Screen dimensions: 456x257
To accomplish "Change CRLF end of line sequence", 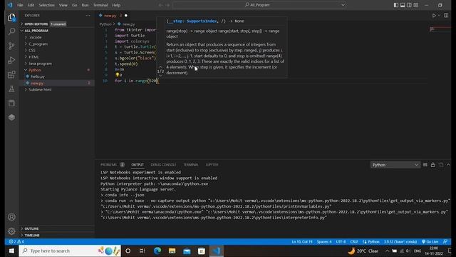I will point(354,242).
